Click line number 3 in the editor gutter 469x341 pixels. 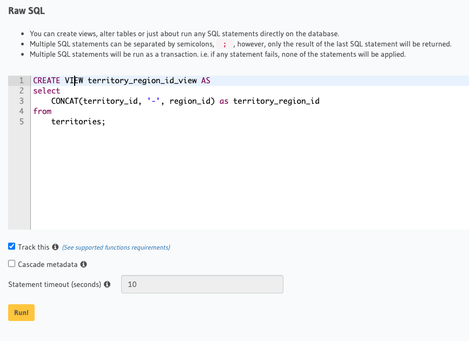pos(22,101)
